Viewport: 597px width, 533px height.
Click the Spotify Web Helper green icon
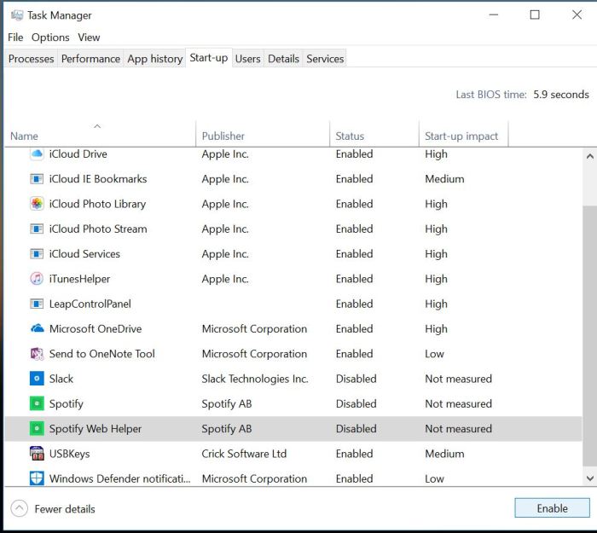pos(37,429)
